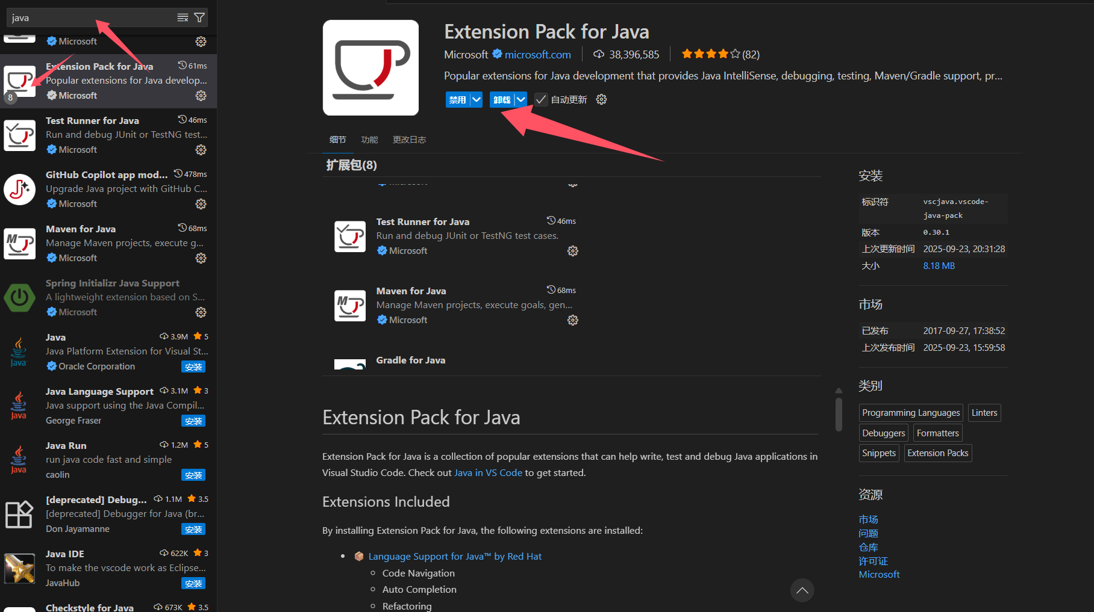
Task: Open gear for Maven for Java sidebar item
Action: (x=201, y=258)
